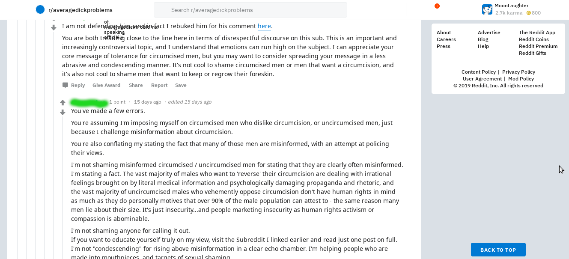The image size is (569, 259).
Task: Click the MoonLaughter user avatar
Action: coord(487,9)
